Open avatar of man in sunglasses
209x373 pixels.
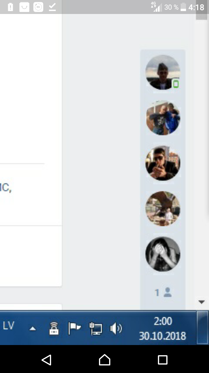tap(163, 163)
